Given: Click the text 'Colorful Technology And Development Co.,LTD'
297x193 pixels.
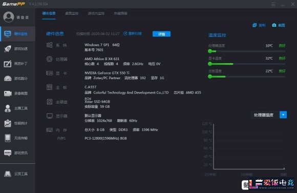Looking at the screenshot, I should coord(131,92).
